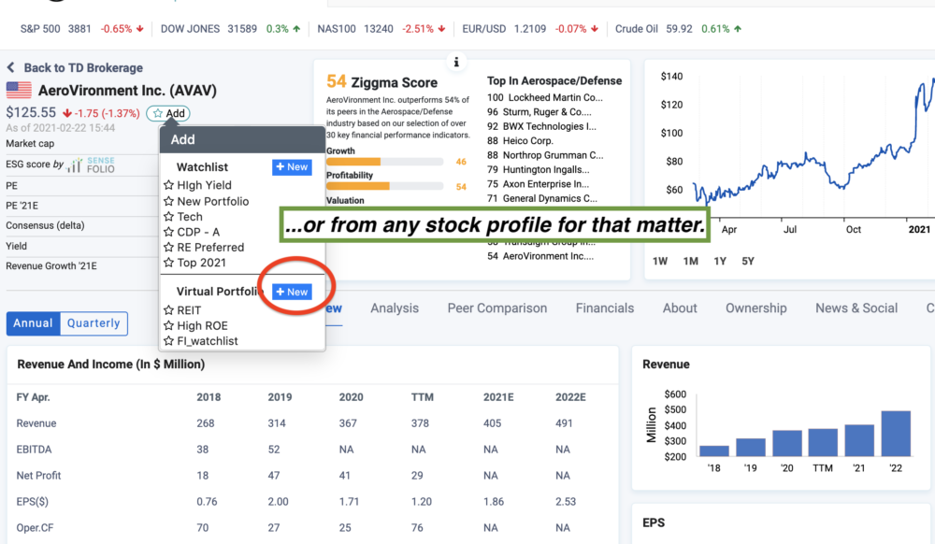Click the 2021E column header in table
Image resolution: width=935 pixels, height=544 pixels.
pyautogui.click(x=498, y=397)
